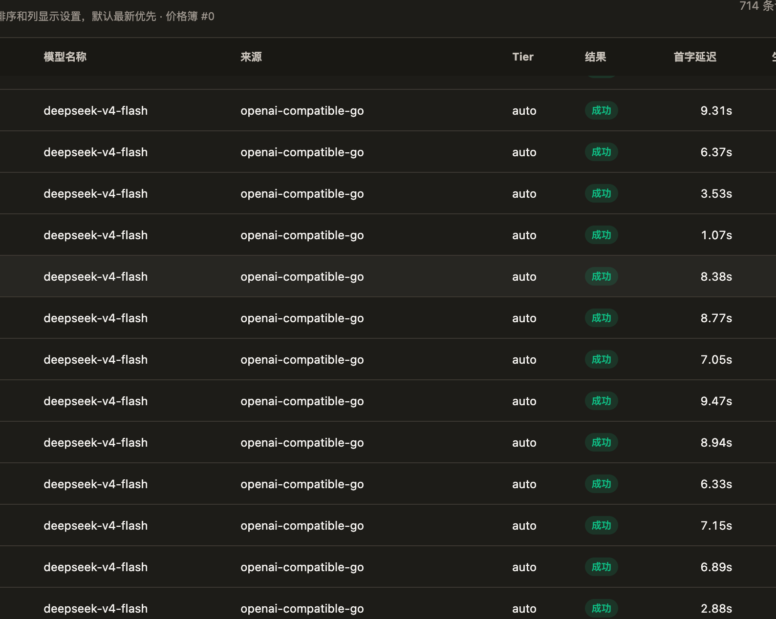Click openai-compatible-go in the 9.31s row
776x619 pixels.
coord(302,111)
